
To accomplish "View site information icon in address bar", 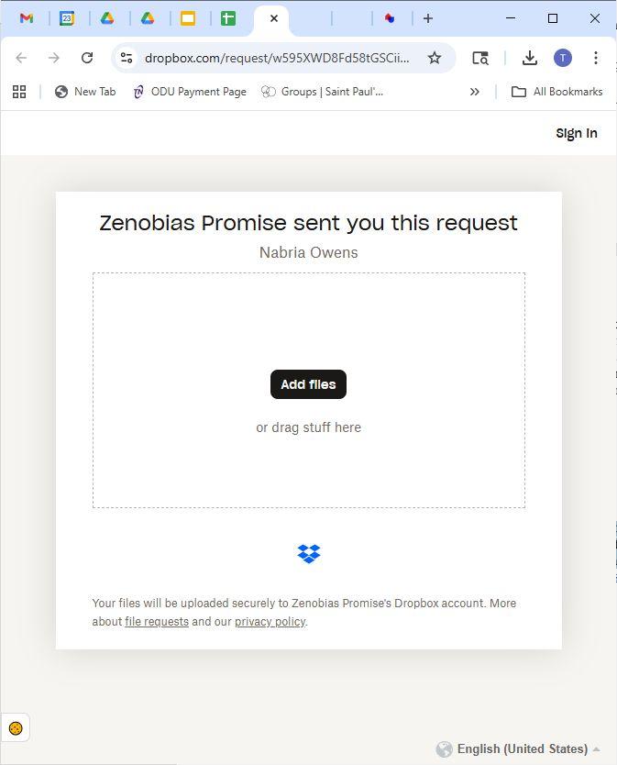I will click(x=127, y=58).
